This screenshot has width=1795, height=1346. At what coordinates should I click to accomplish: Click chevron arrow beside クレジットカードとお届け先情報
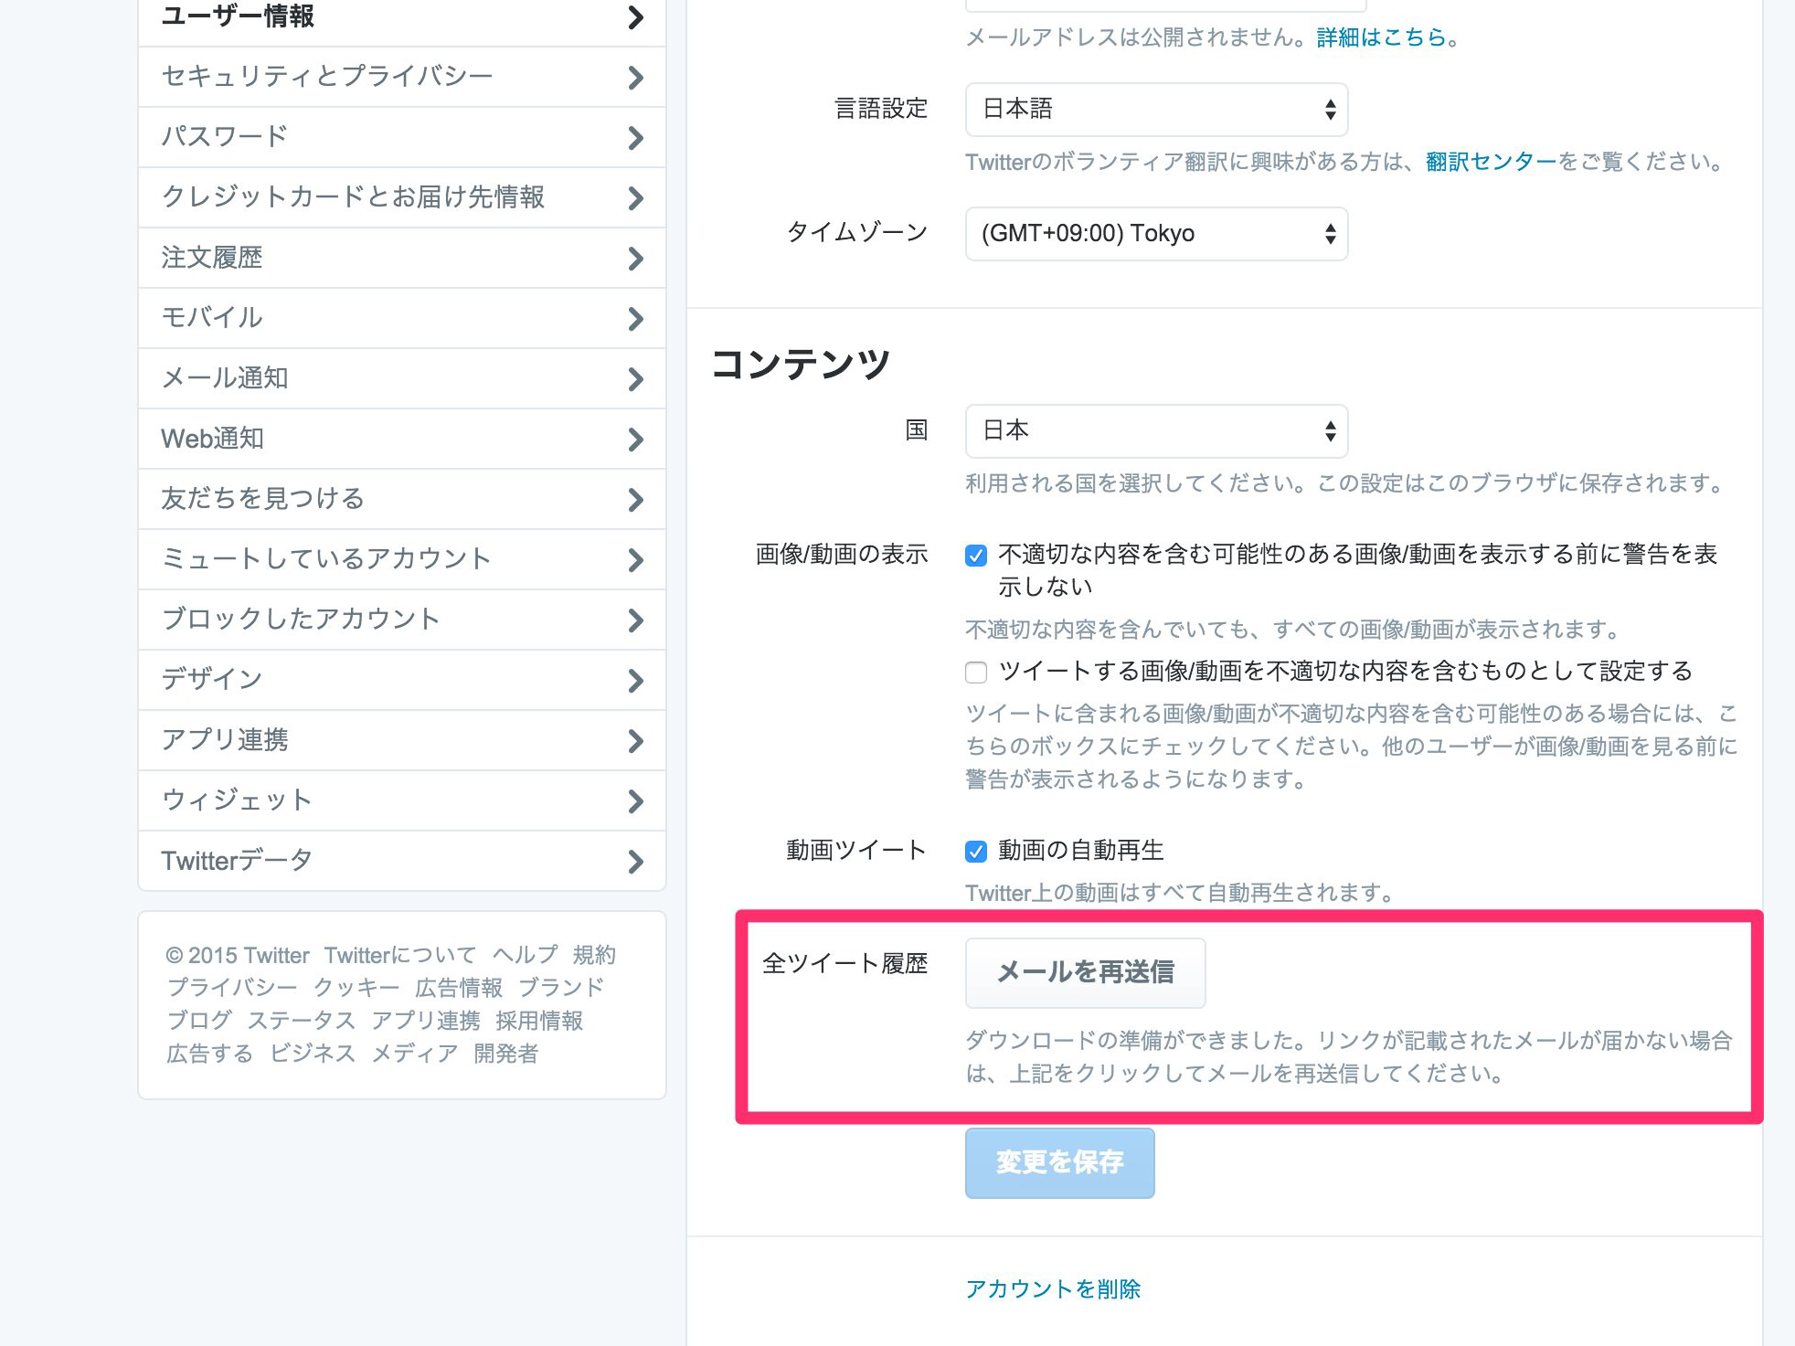tap(636, 198)
